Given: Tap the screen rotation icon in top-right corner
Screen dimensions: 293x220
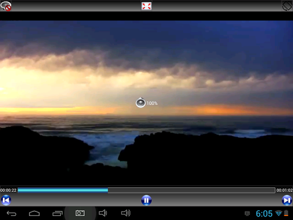Looking at the screenshot, I should (287, 6).
